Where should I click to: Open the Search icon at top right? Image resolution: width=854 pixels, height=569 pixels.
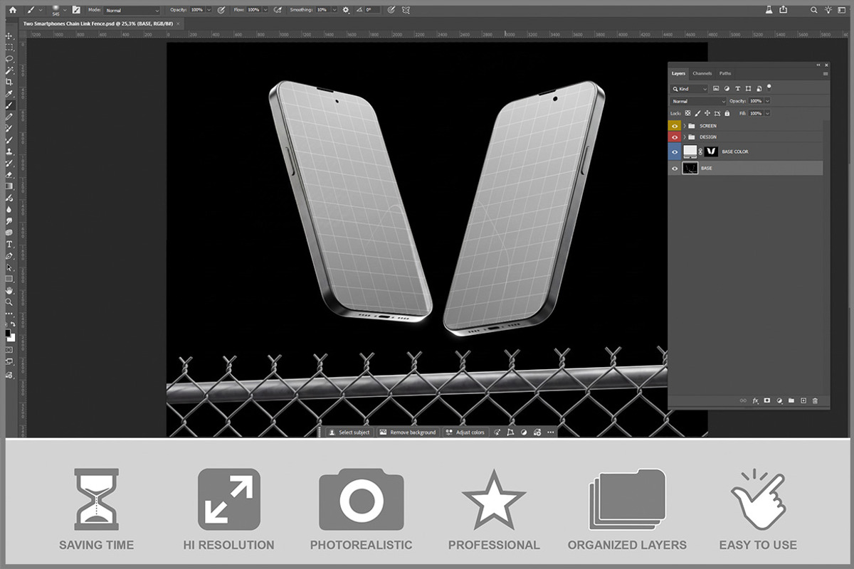813,10
